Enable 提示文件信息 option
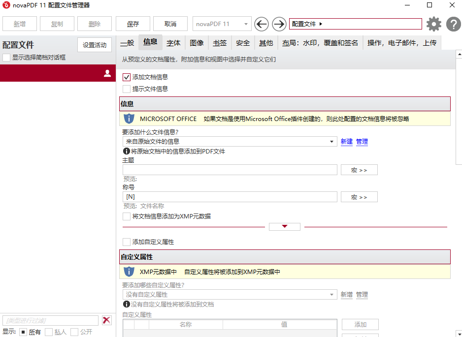This screenshot has height=337, width=462. [126, 89]
